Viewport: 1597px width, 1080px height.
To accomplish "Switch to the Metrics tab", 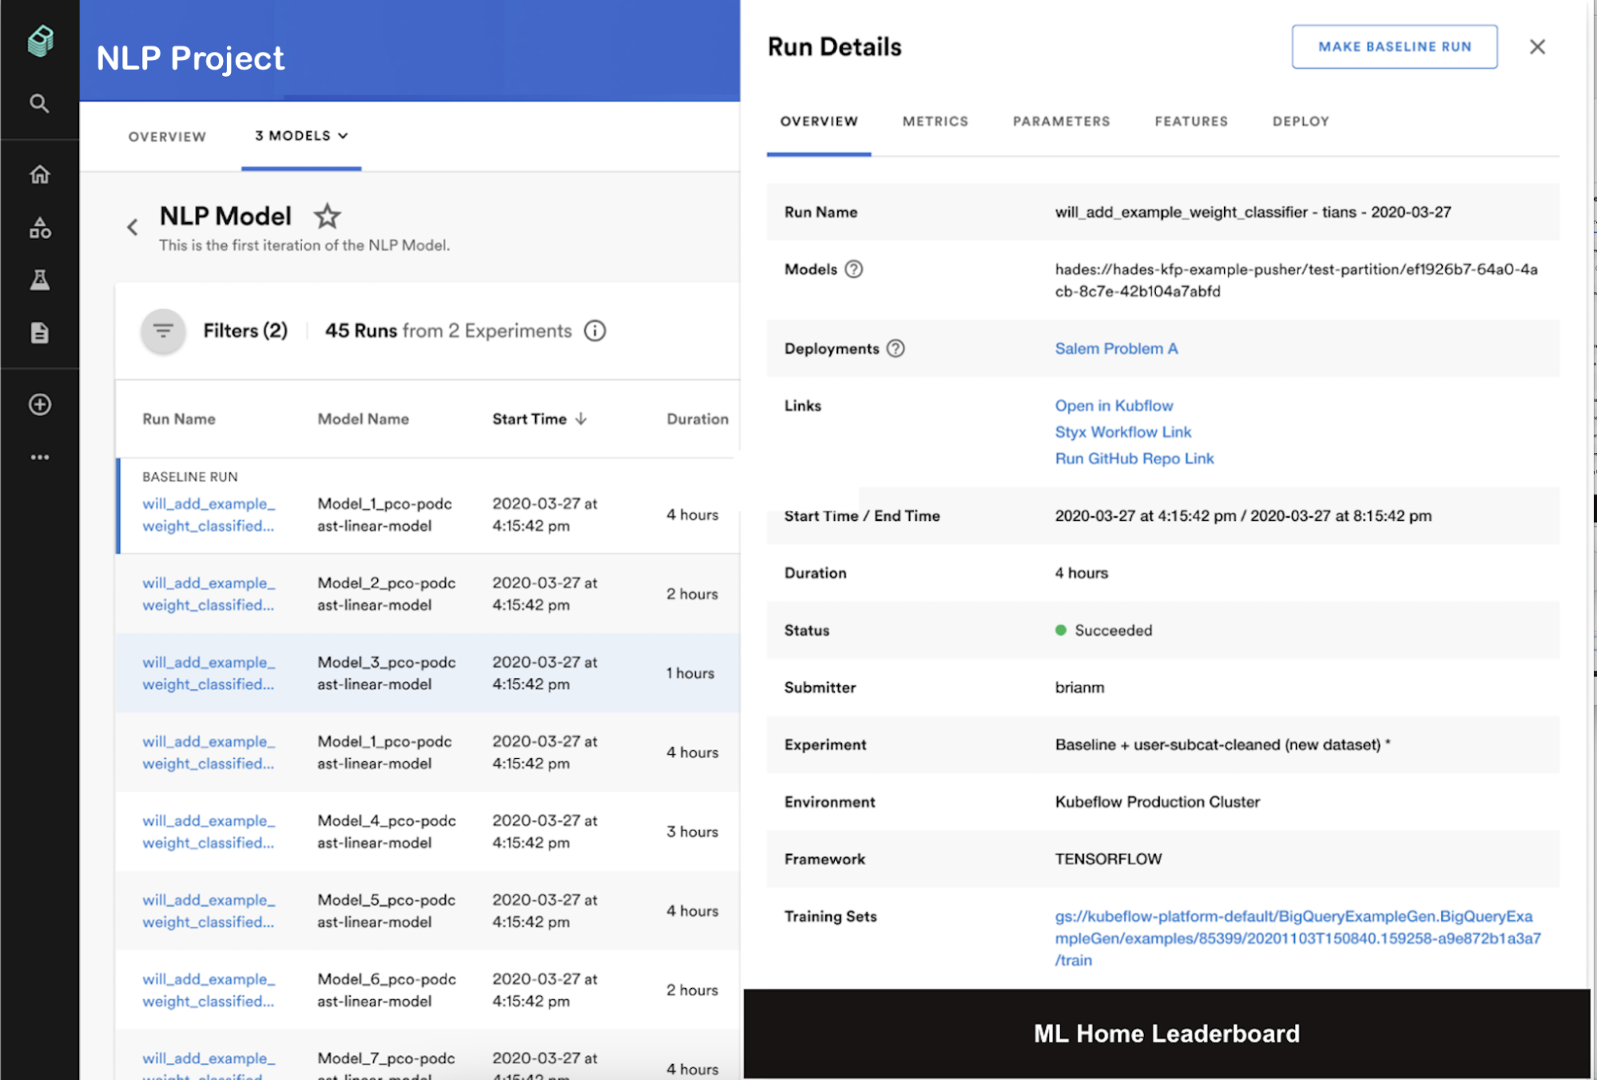I will [x=935, y=121].
